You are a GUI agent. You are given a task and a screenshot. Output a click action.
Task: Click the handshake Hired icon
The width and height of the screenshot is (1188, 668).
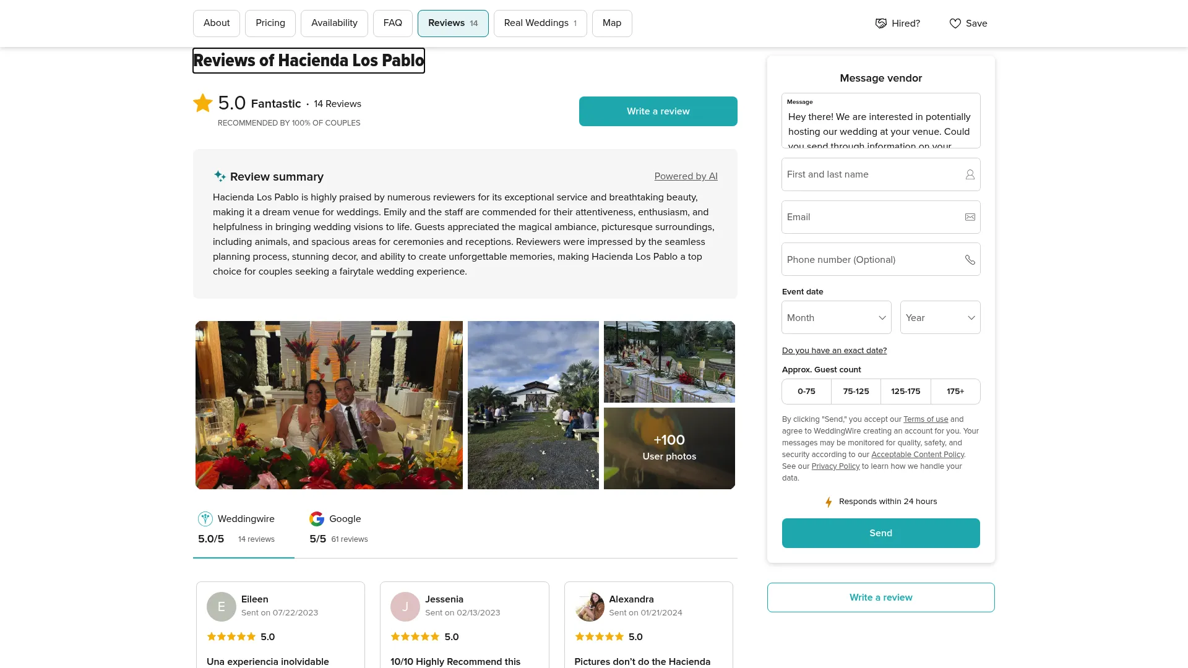pos(880,24)
